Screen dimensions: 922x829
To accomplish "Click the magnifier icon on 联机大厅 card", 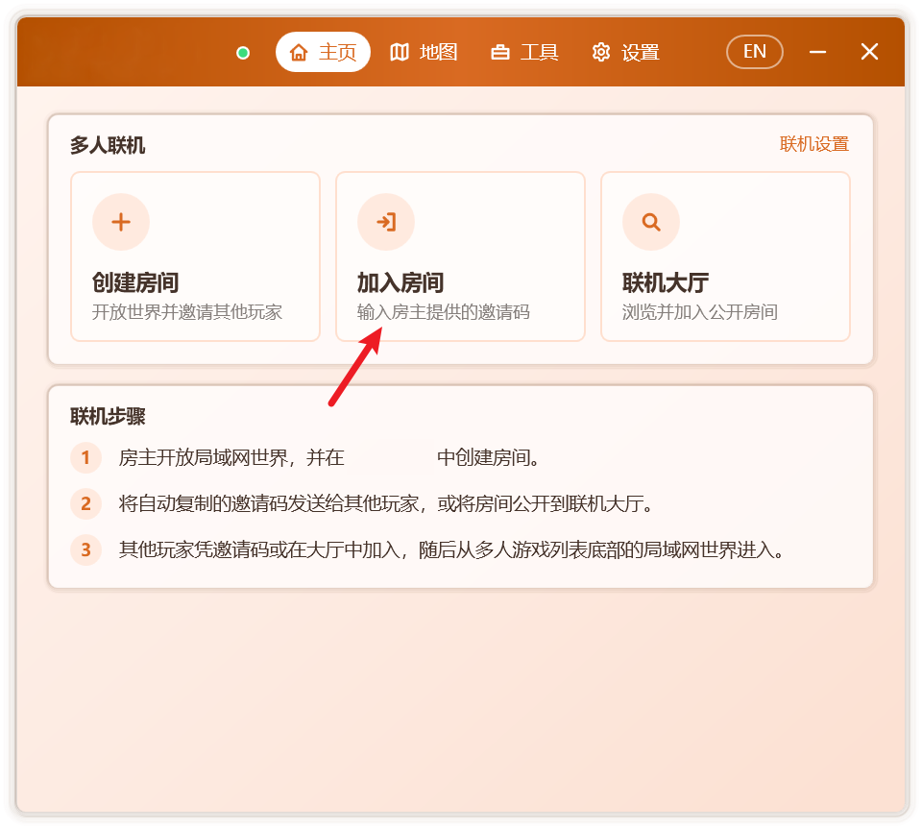I will point(651,222).
